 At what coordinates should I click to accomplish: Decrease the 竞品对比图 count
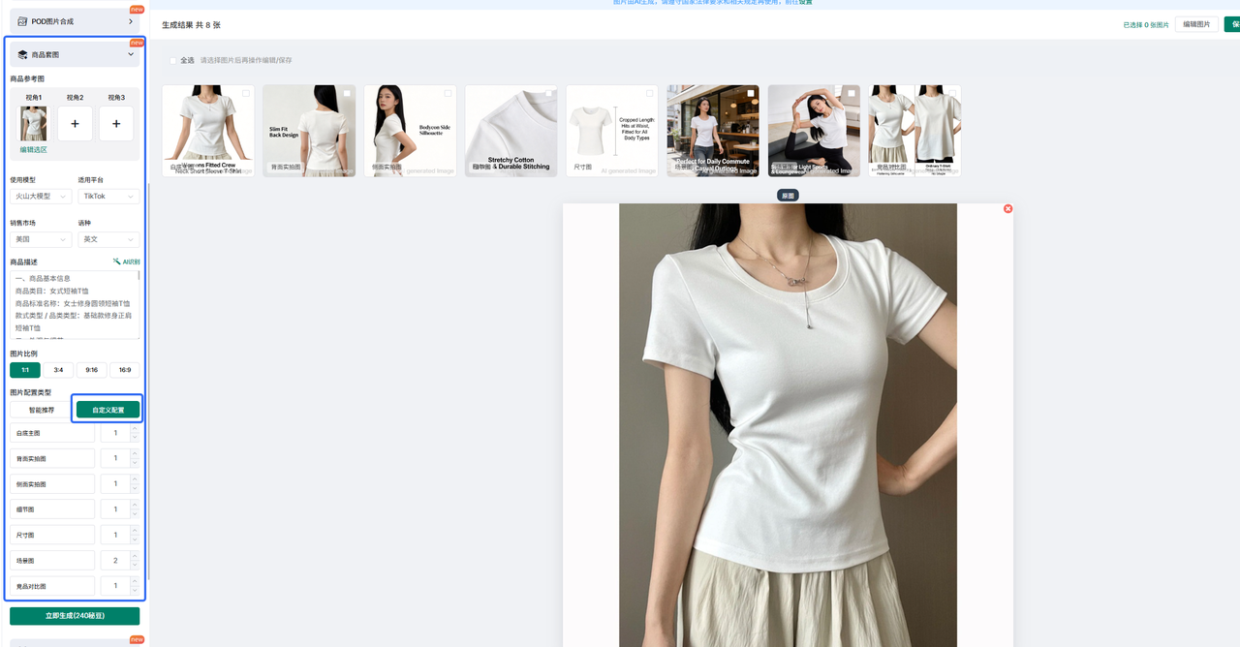coord(135,591)
